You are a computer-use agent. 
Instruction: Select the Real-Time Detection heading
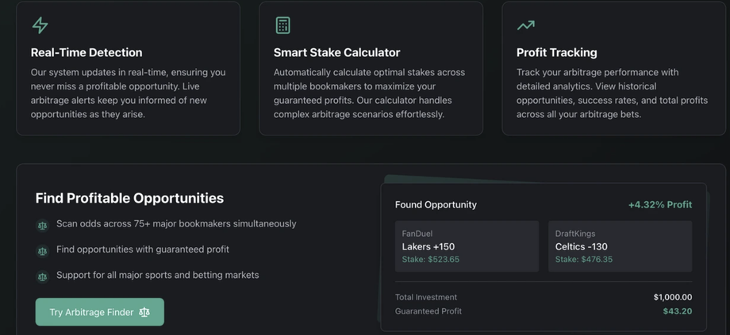pos(86,52)
